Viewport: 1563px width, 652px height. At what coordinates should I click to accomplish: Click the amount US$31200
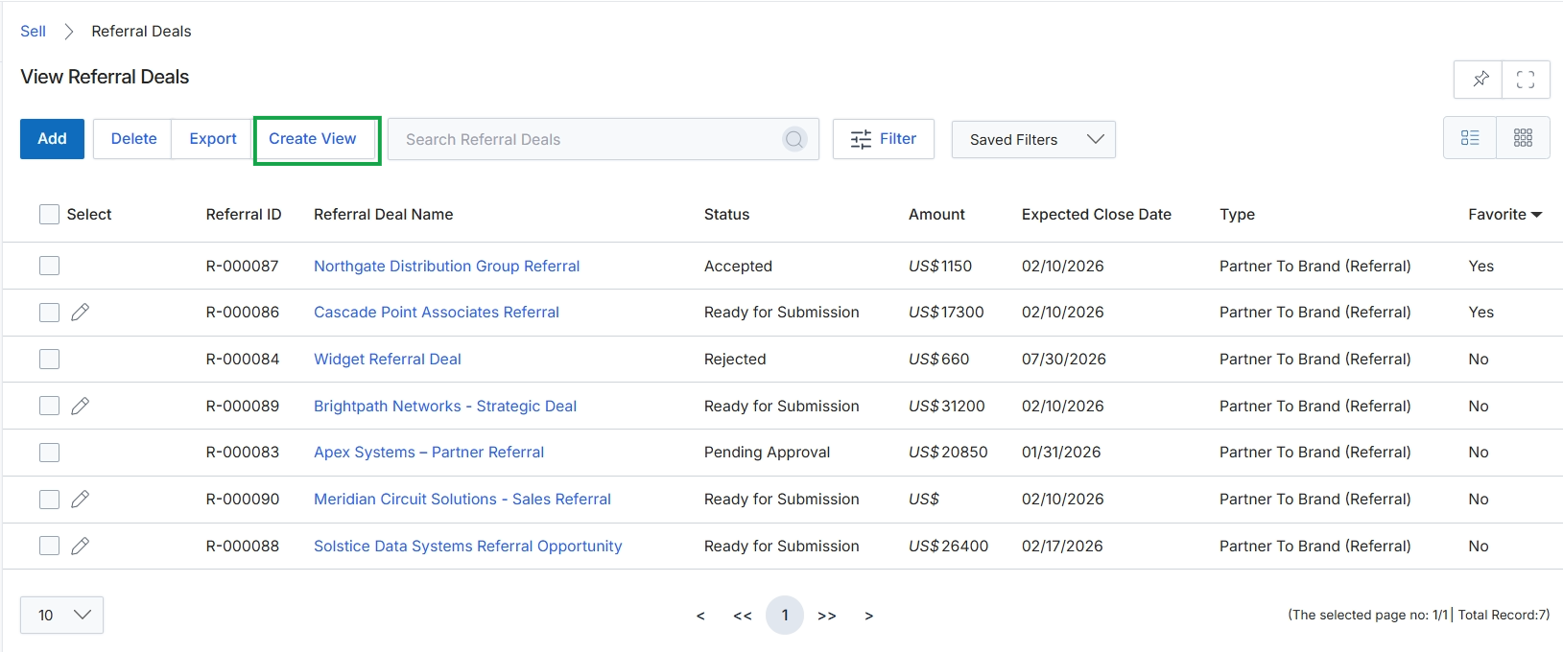click(x=947, y=406)
